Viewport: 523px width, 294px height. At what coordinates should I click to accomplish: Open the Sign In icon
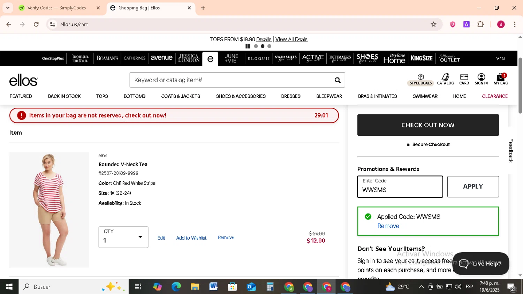click(x=481, y=80)
